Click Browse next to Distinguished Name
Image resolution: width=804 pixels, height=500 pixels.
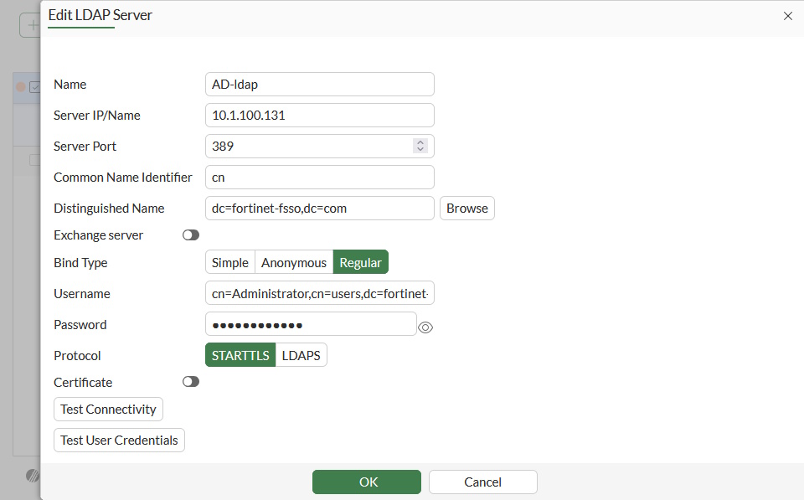point(466,208)
